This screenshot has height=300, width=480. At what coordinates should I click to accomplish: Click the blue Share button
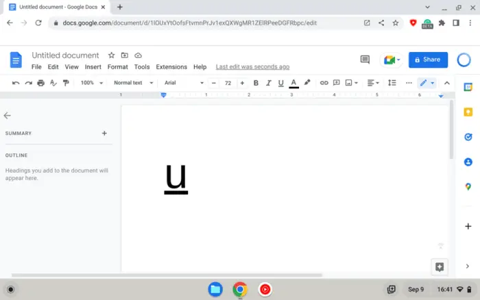[x=428, y=60]
